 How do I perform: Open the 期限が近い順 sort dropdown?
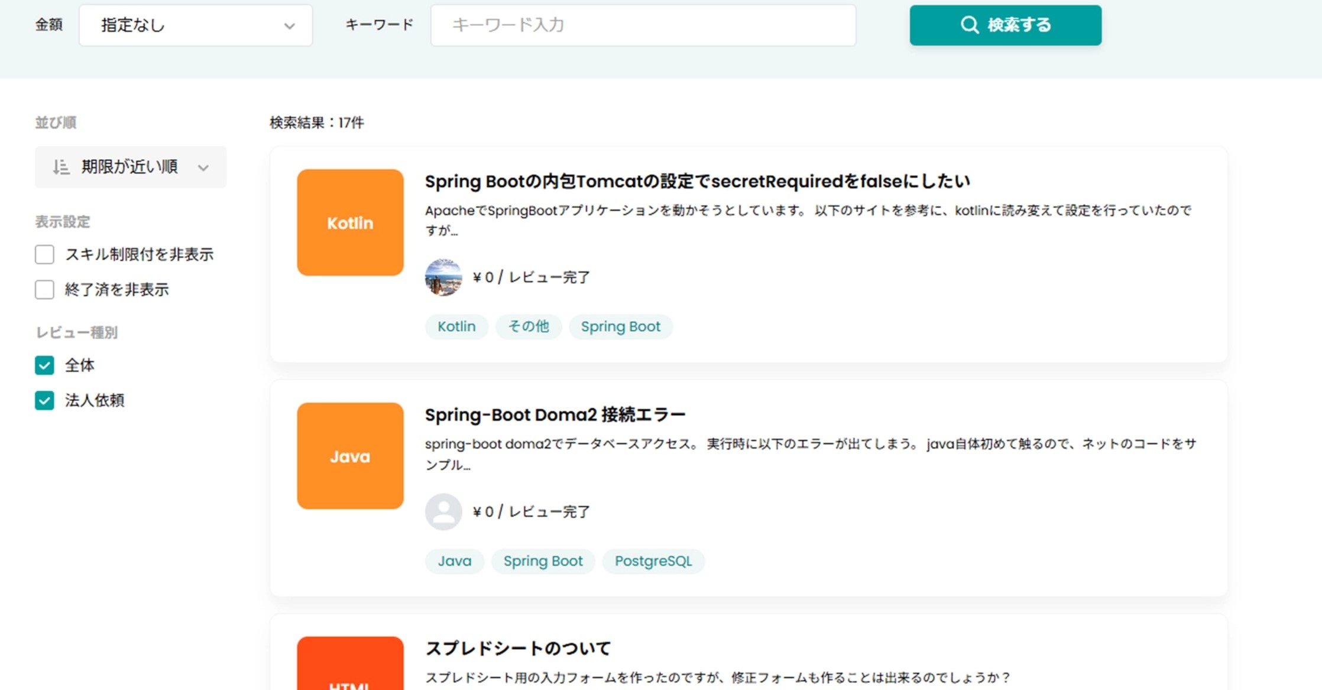[131, 167]
